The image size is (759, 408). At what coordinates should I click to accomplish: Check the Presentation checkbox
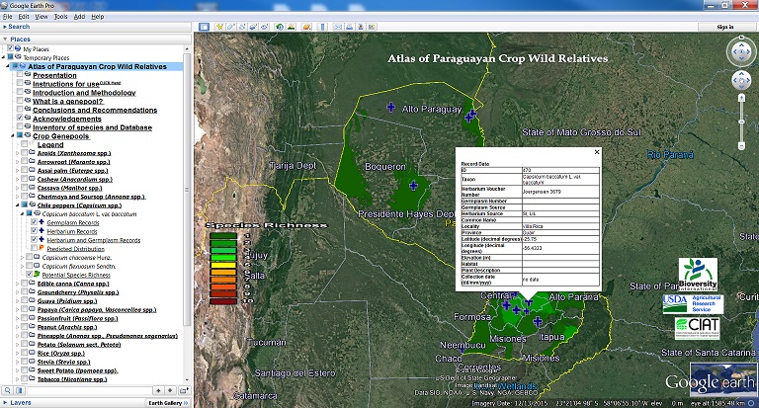click(20, 75)
